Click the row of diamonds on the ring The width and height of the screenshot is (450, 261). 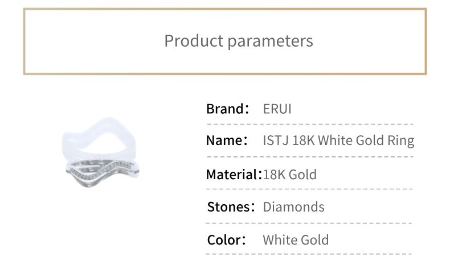100,171
